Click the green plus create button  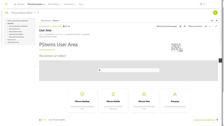point(215,13)
